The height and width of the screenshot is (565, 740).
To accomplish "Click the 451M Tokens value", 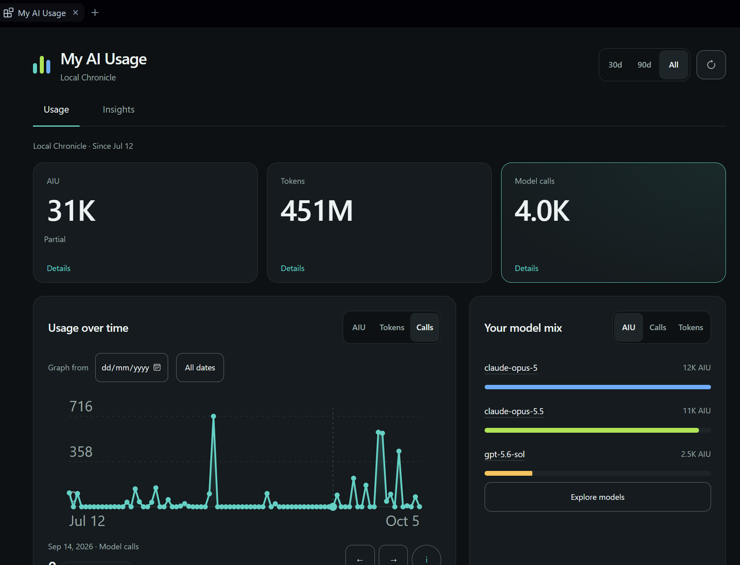I will click(x=317, y=211).
